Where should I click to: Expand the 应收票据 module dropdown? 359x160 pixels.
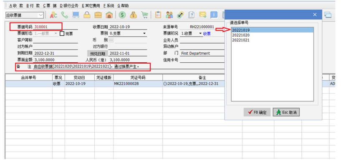tap(41, 15)
